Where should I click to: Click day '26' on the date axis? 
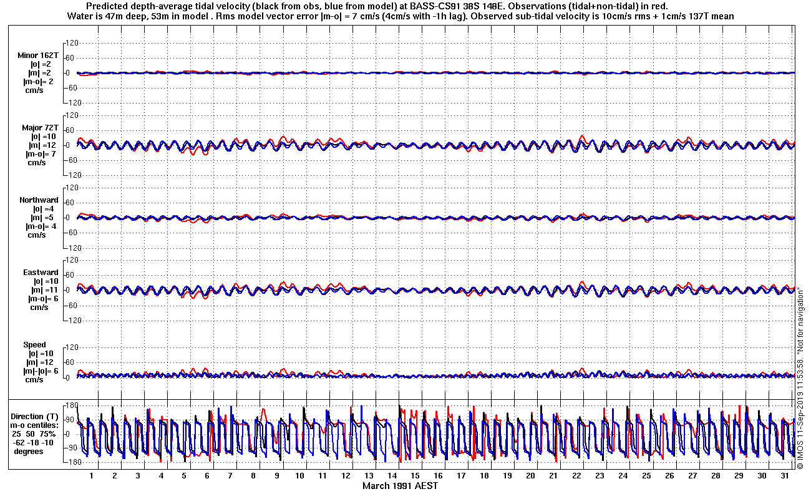point(668,476)
